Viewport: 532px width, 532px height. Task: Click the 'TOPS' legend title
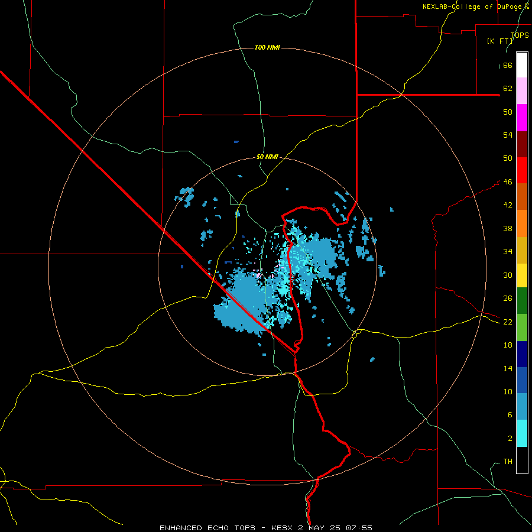pyautogui.click(x=520, y=35)
